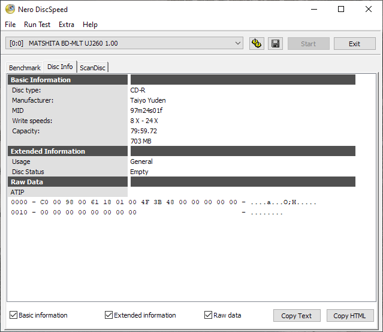Screen dimensions: 383x332
Task: Click the Capacity value 79:59.72
Action: pyautogui.click(x=144, y=131)
